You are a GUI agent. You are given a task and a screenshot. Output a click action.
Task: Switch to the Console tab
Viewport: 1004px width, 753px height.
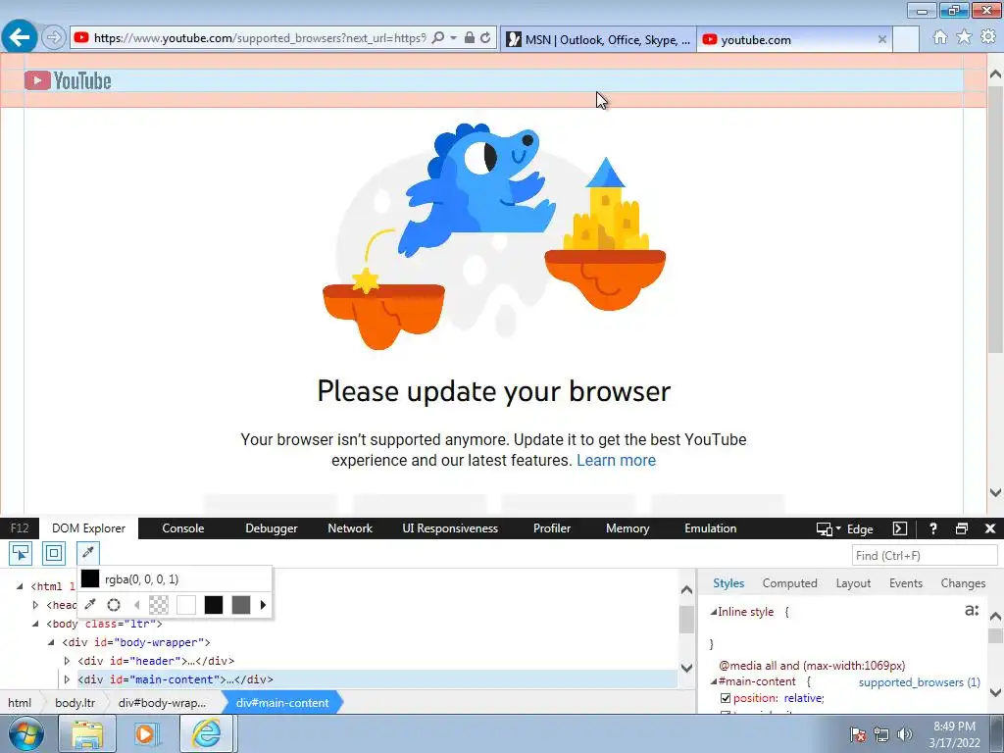[183, 528]
